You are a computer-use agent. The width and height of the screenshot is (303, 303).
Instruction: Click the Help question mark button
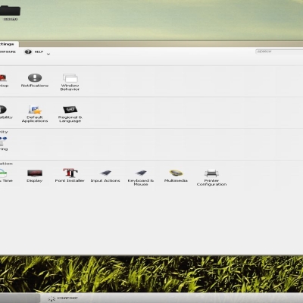(x=34, y=52)
